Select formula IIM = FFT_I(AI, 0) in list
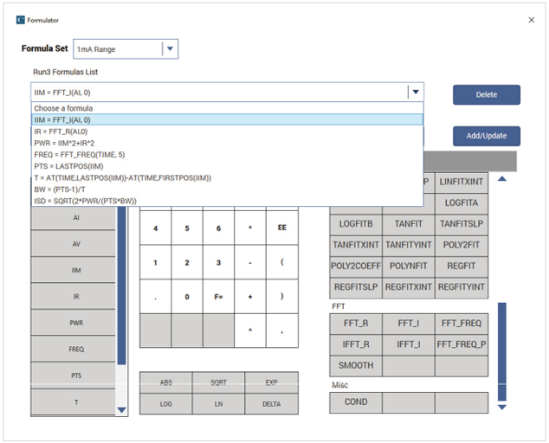Image resolution: width=549 pixels, height=443 pixels. pyautogui.click(x=227, y=119)
